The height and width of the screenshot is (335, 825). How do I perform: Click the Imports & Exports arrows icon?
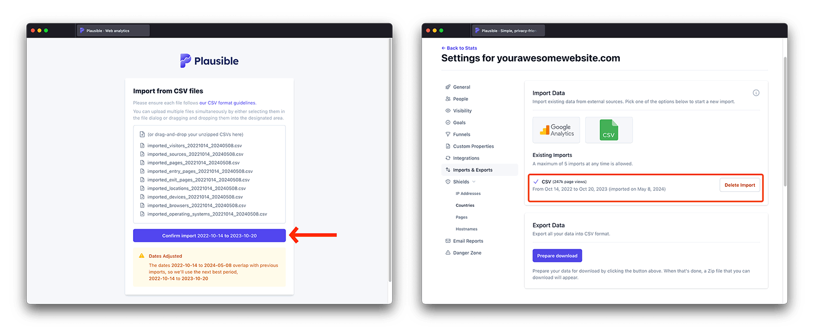click(x=448, y=169)
